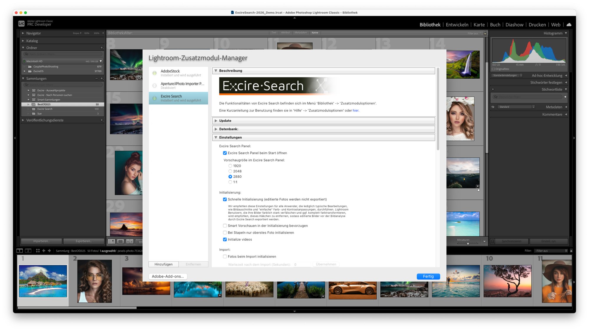Expand the Ad-hoc-Entwicklung panel
This screenshot has width=589, height=331.
[x=566, y=76]
